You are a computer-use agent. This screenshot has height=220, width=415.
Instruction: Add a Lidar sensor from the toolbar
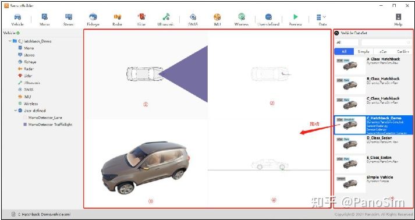(x=141, y=20)
